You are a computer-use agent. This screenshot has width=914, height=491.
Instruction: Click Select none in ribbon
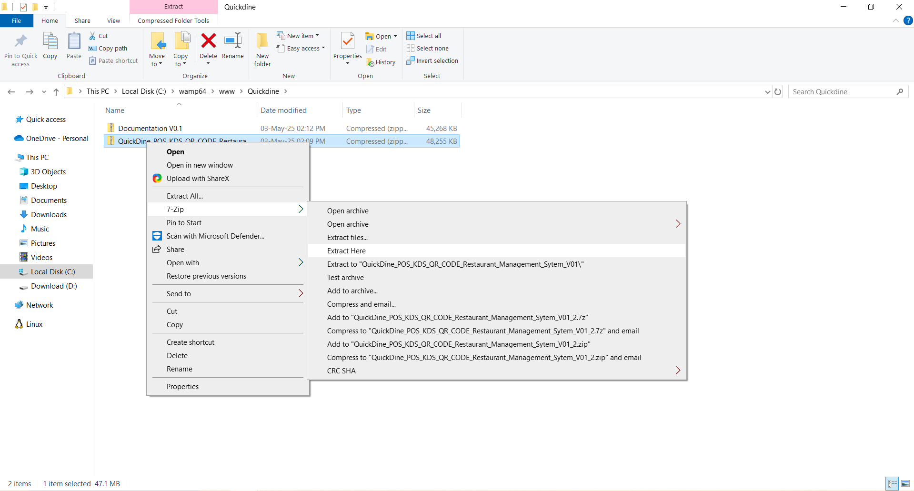pos(428,48)
